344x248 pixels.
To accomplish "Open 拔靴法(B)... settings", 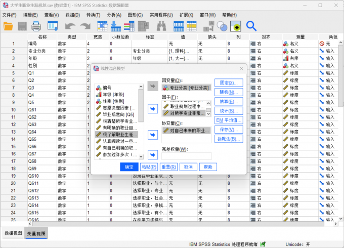I will click(x=229, y=139).
